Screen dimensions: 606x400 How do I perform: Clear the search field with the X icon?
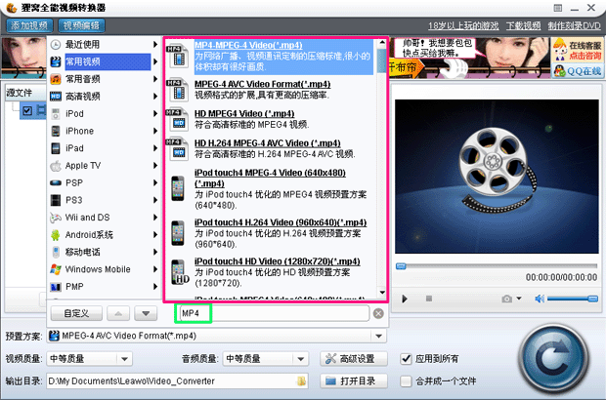click(x=378, y=313)
